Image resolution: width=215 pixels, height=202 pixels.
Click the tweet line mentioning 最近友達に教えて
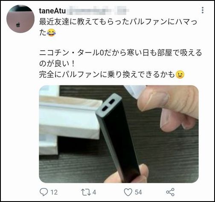[x=118, y=22]
